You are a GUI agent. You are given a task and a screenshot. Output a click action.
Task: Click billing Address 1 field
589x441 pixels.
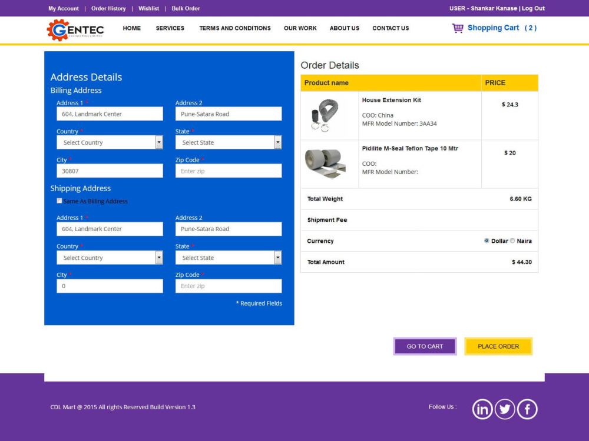click(x=110, y=114)
